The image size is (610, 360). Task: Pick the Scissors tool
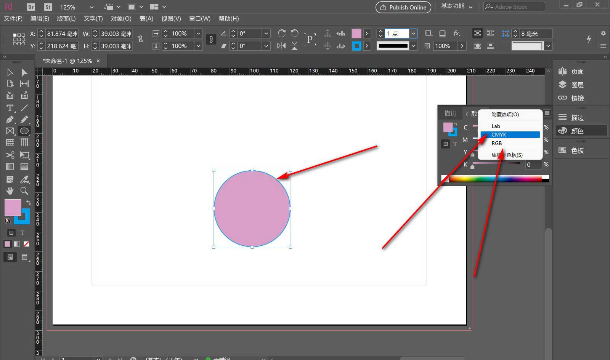point(10,155)
